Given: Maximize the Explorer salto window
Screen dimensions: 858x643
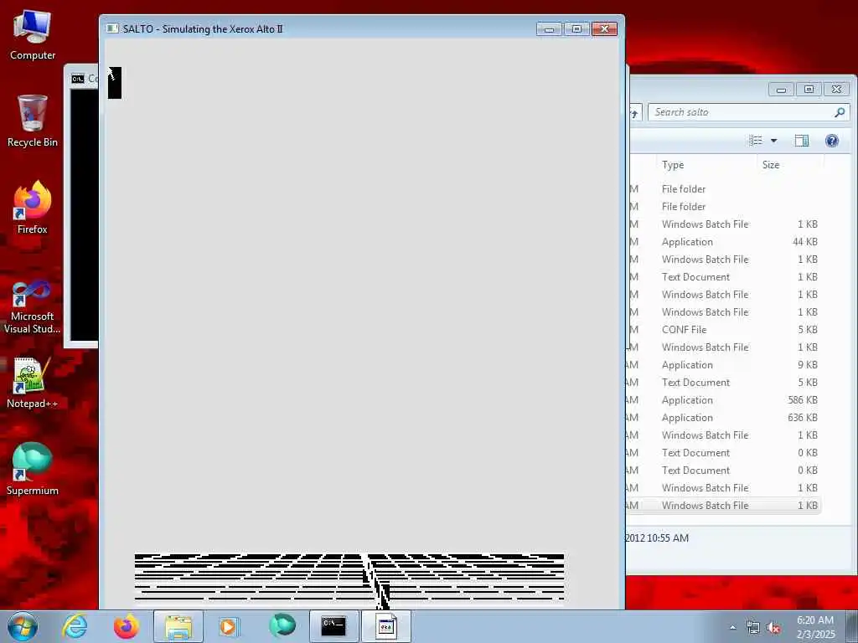Looking at the screenshot, I should (x=809, y=89).
